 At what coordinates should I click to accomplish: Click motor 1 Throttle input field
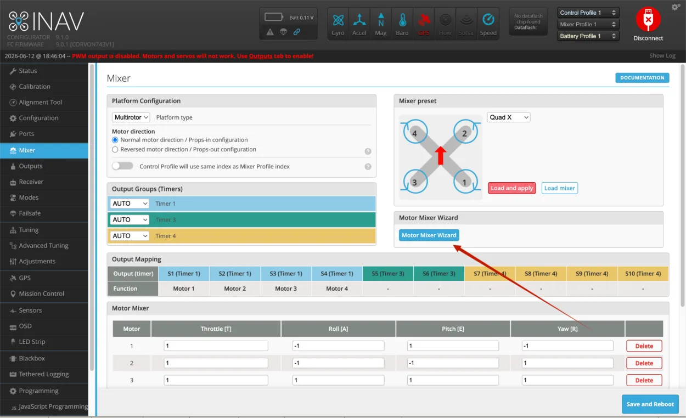coord(216,346)
